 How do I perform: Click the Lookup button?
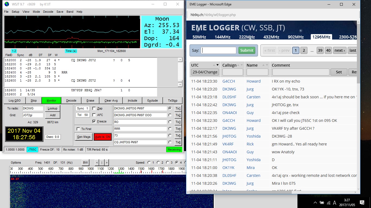pos(52,108)
